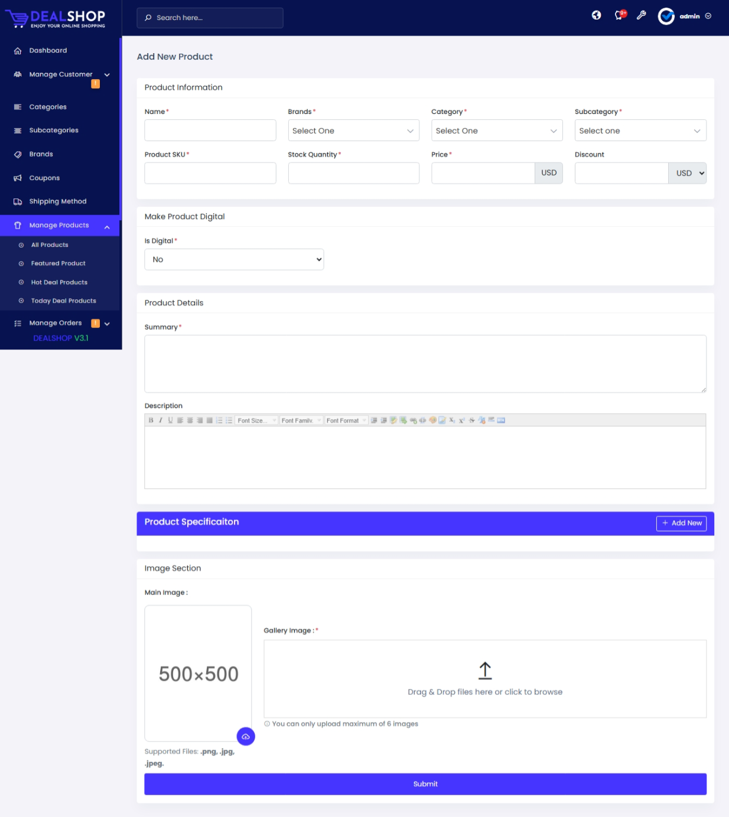The width and height of the screenshot is (729, 817).
Task: Toggle underline formatting in description editor
Action: pyautogui.click(x=170, y=420)
